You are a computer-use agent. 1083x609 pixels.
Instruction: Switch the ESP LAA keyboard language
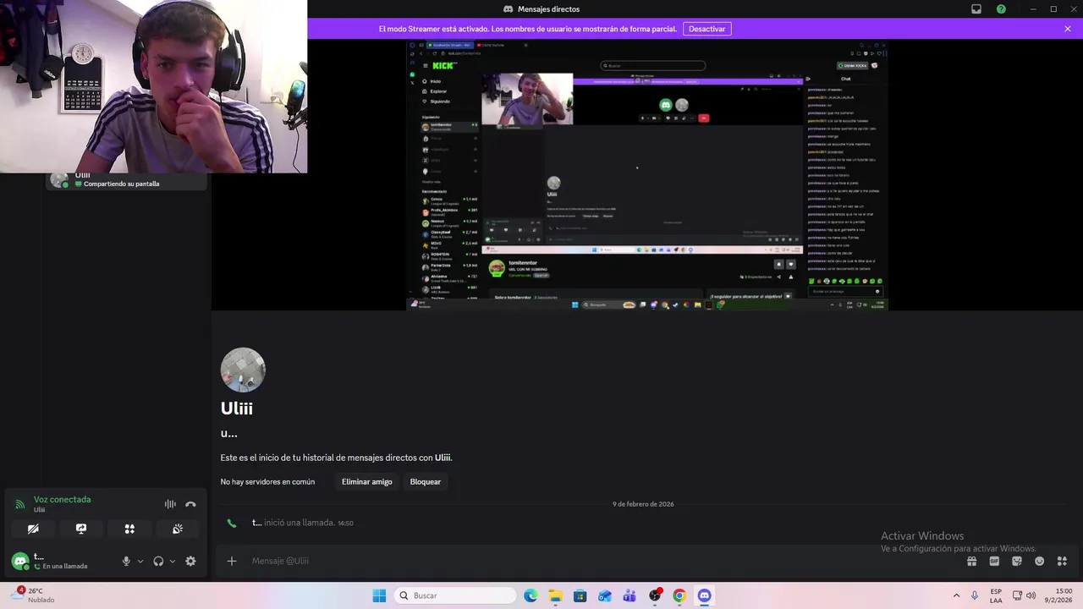[996, 595]
